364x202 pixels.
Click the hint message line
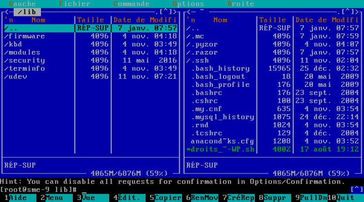(173, 182)
